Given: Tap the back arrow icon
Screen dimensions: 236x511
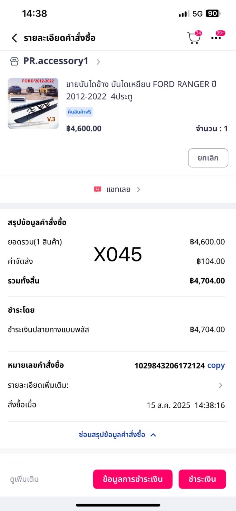Looking at the screenshot, I should (x=14, y=38).
